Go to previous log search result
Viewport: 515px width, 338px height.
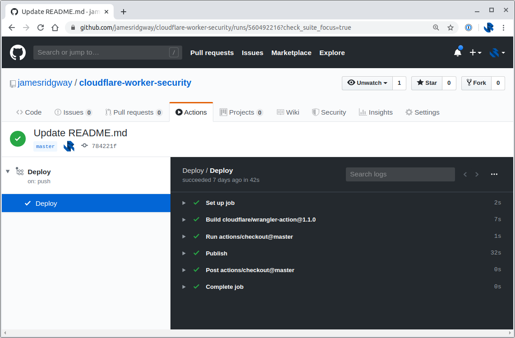point(465,174)
